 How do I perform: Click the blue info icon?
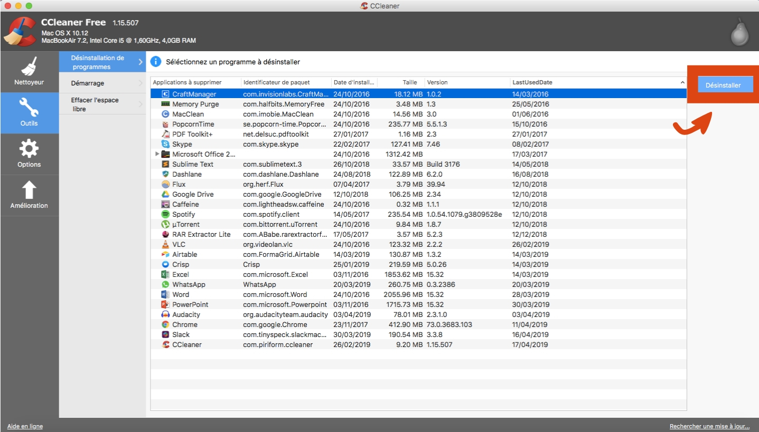point(155,62)
